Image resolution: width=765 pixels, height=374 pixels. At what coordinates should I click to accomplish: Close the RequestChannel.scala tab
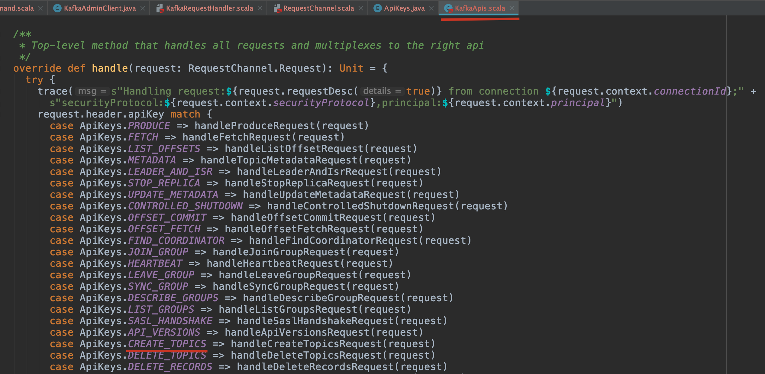pyautogui.click(x=361, y=8)
